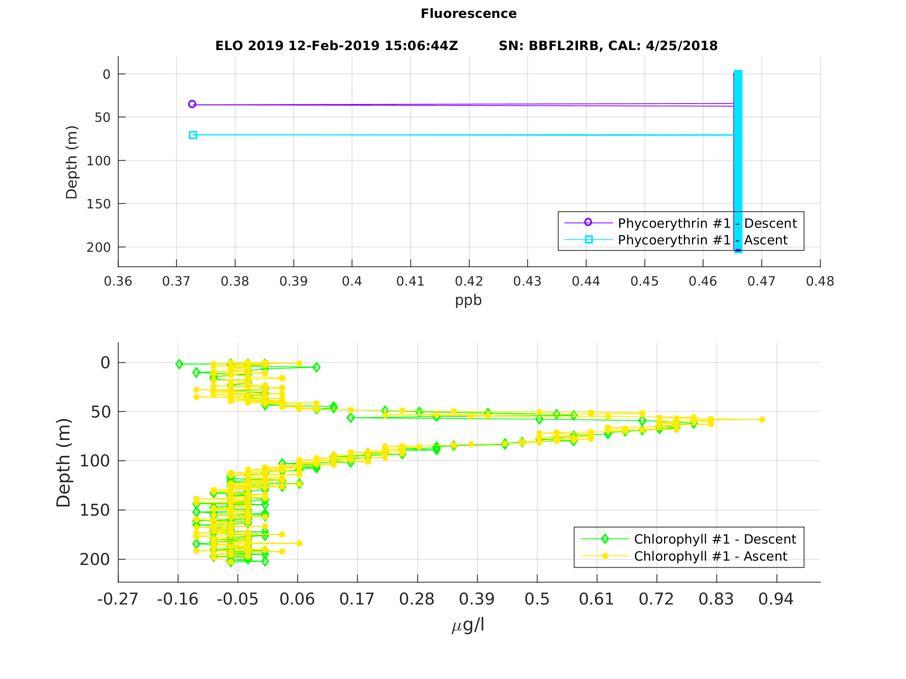Click the 'ppb' x-axis label
Screen dimensions: 906x679
click(468, 300)
